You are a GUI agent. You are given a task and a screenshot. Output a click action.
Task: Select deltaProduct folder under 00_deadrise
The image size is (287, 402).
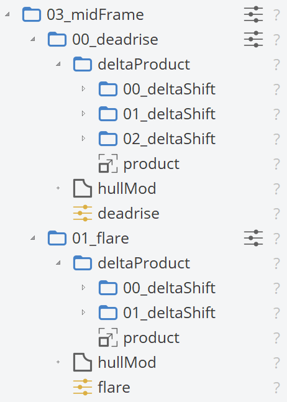[x=143, y=65]
